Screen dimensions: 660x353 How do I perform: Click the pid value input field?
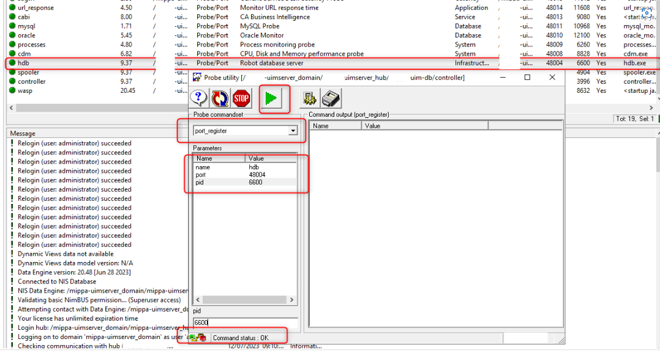(246, 322)
